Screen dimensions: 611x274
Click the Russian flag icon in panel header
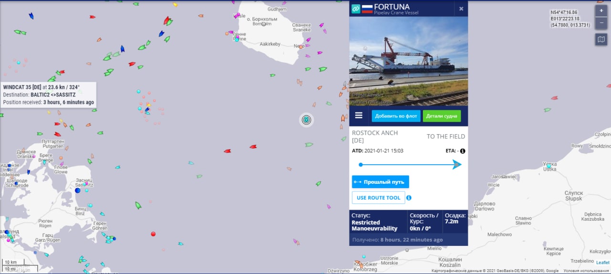[367, 8]
